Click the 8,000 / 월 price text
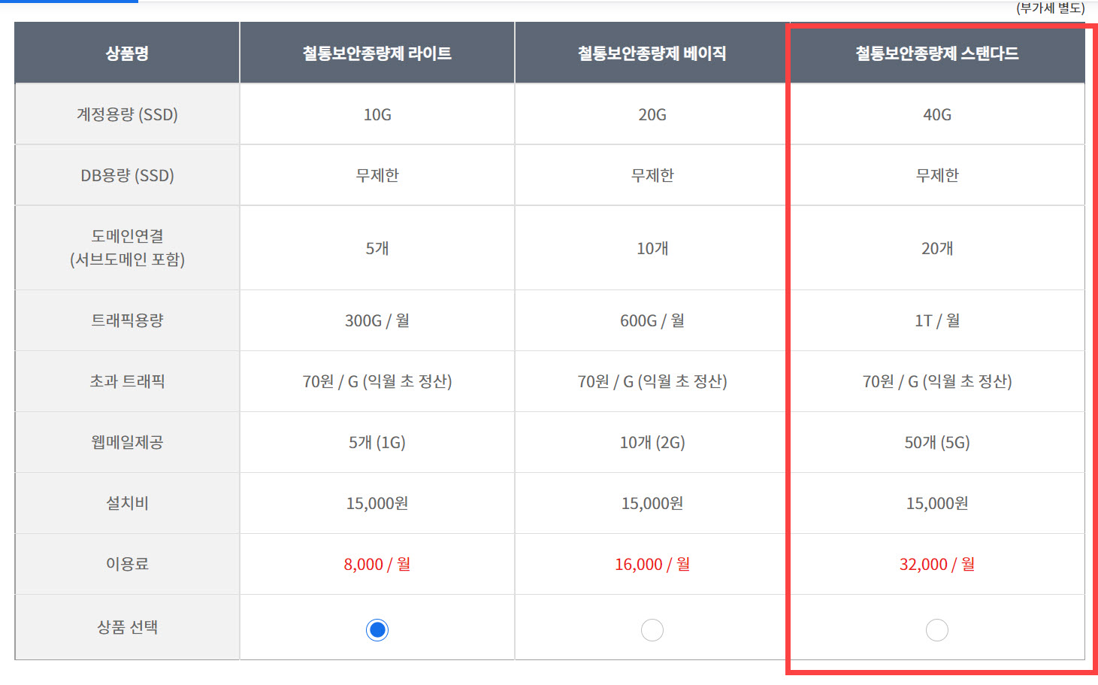The width and height of the screenshot is (1098, 685). (377, 564)
